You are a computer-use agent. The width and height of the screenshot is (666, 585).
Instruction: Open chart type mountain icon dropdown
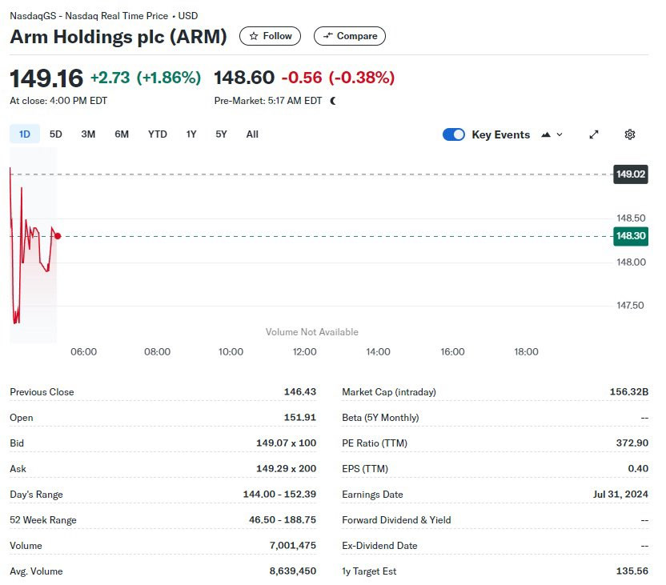coord(552,134)
